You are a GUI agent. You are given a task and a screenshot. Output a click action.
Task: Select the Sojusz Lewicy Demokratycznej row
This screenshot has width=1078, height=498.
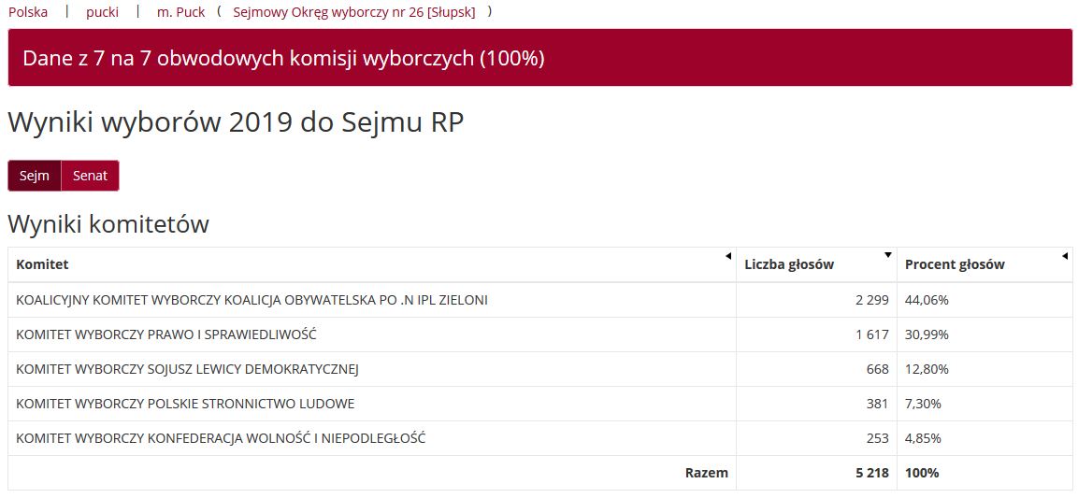point(187,369)
